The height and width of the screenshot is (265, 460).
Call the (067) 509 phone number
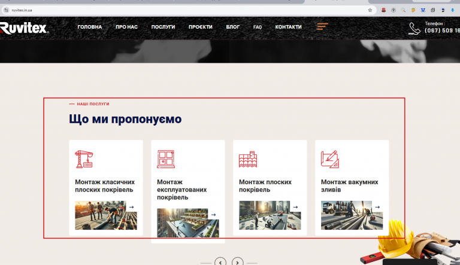point(442,31)
